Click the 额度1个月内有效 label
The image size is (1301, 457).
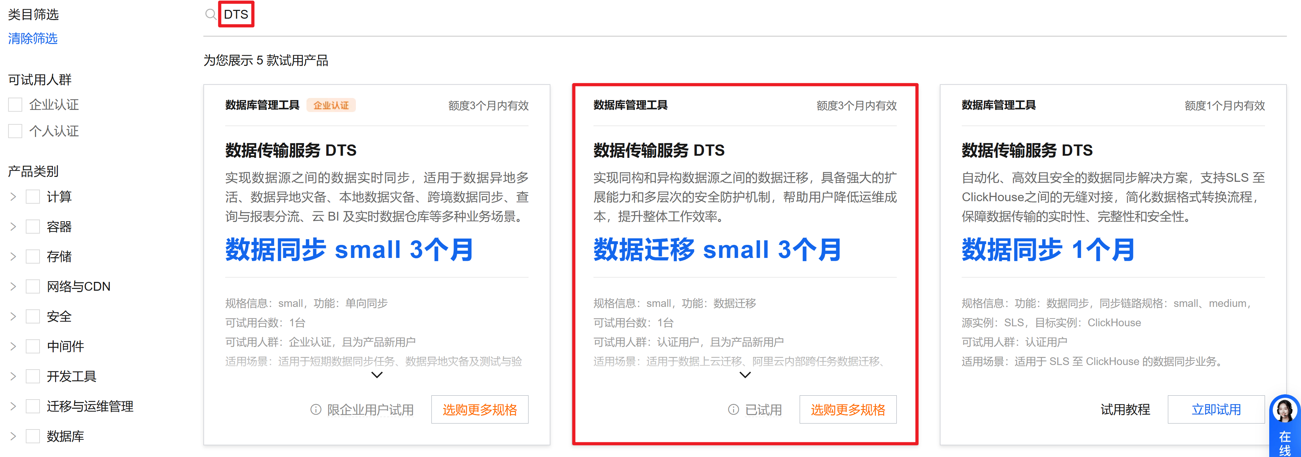[x=1225, y=105]
